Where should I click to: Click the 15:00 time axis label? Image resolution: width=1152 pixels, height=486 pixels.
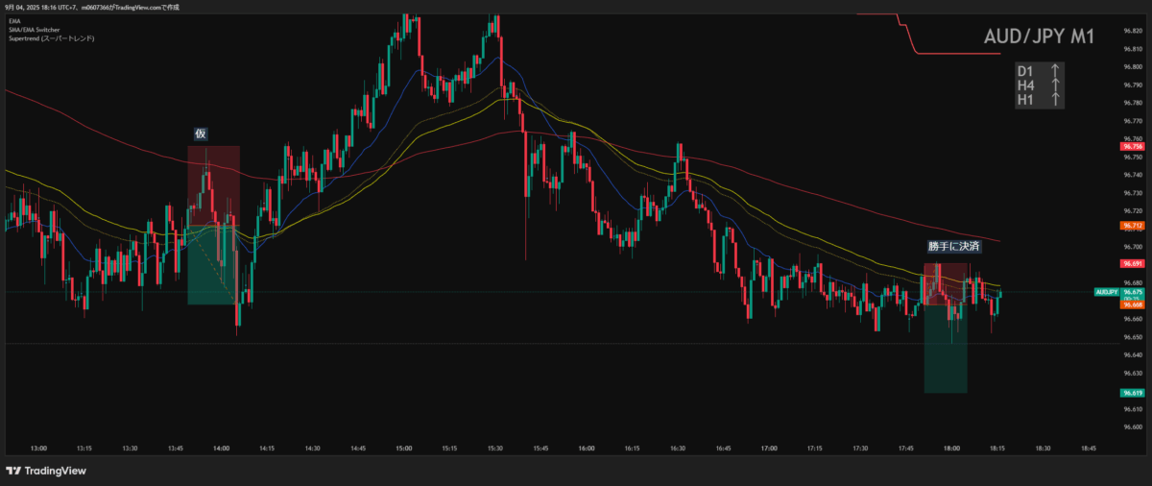403,448
